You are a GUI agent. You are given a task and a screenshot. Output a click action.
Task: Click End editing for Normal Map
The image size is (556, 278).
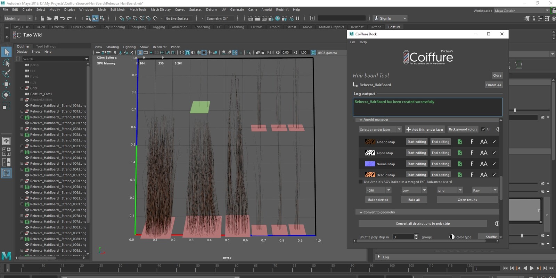pos(440,164)
